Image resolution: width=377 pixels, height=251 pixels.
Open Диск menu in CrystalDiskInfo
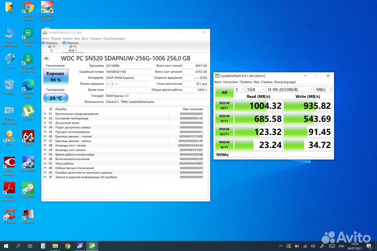(85, 38)
